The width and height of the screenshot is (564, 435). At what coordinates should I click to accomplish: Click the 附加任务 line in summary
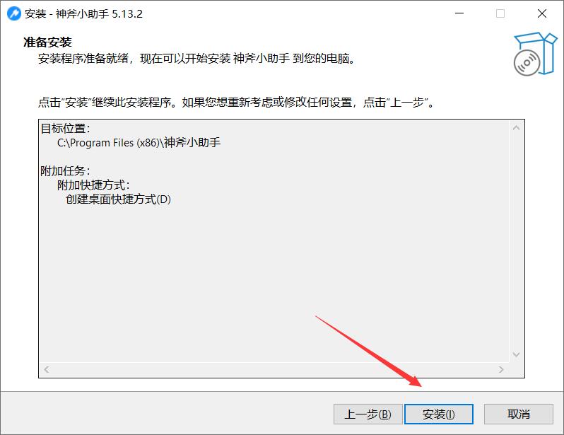click(x=65, y=170)
